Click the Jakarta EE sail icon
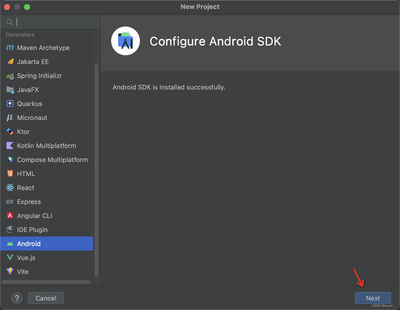 tap(10, 61)
